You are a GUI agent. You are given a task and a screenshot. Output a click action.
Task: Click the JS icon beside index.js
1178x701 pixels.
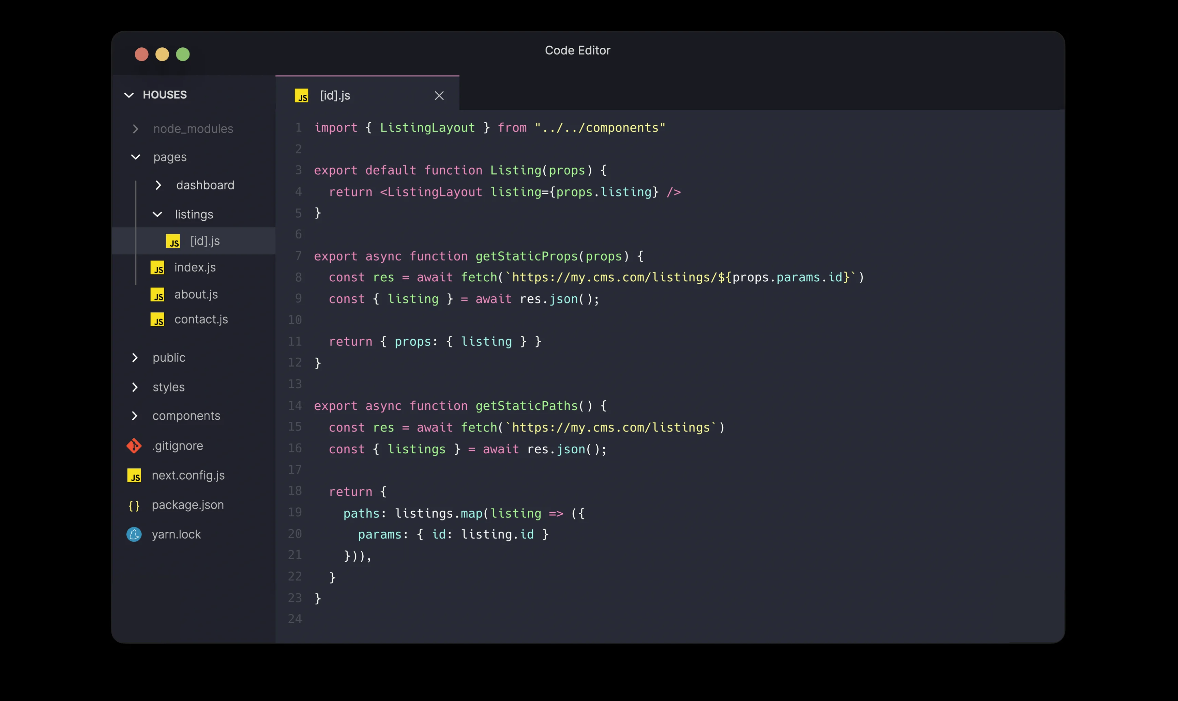coord(157,268)
